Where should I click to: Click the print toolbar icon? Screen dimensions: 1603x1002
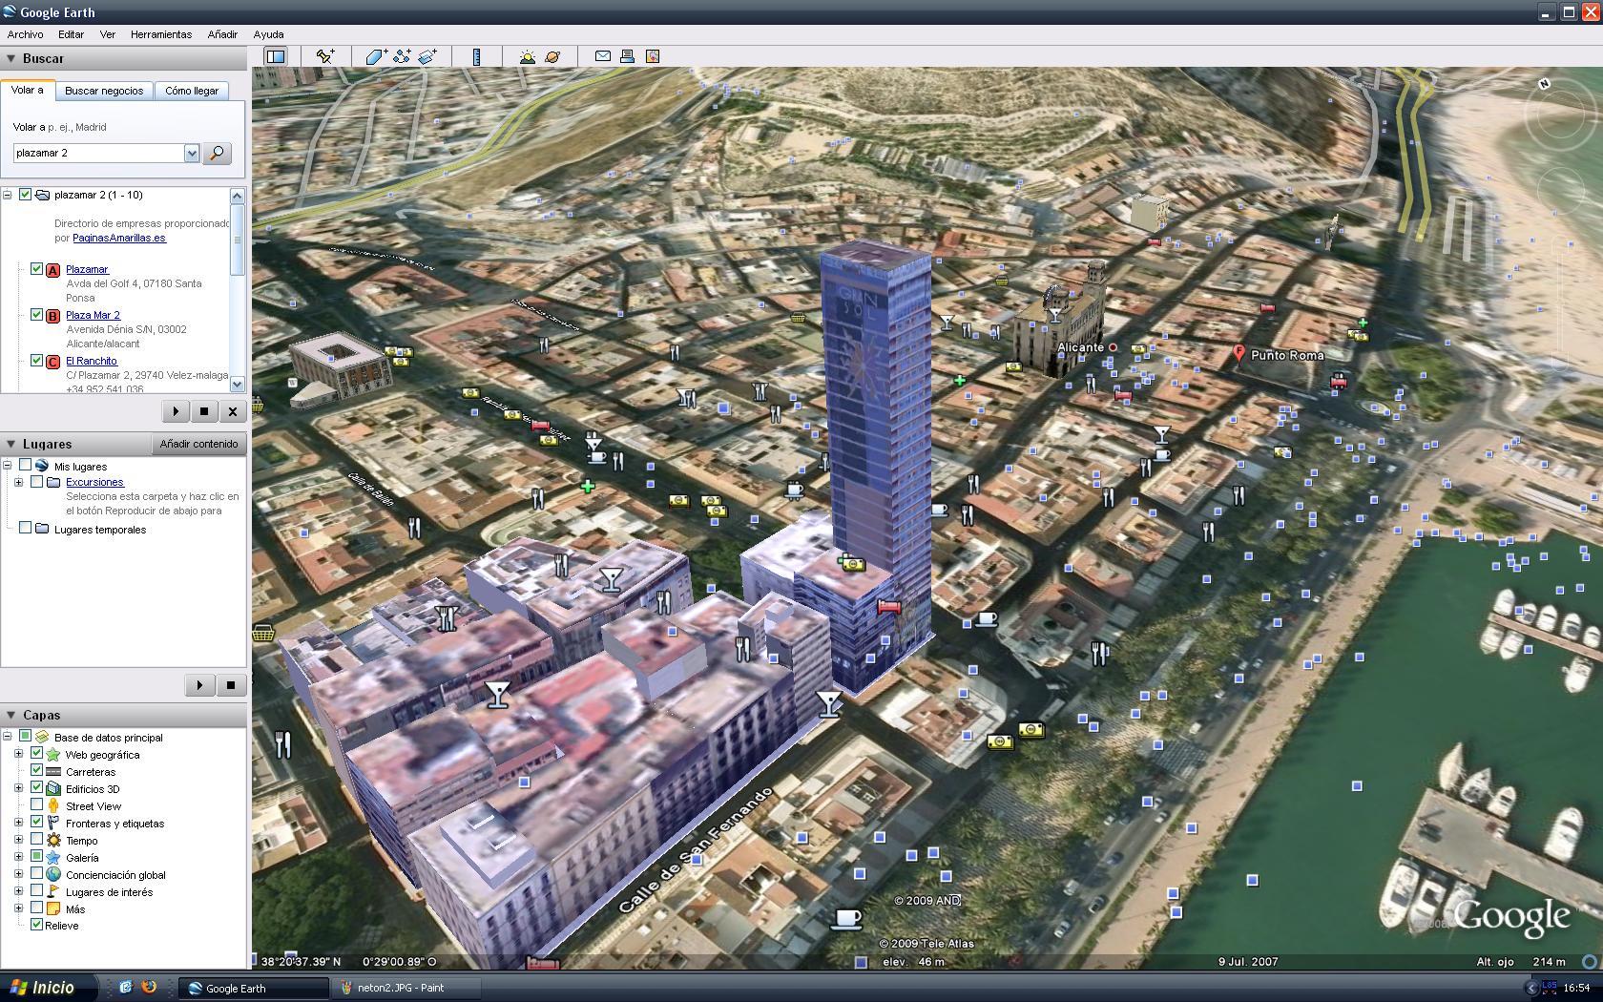(627, 56)
